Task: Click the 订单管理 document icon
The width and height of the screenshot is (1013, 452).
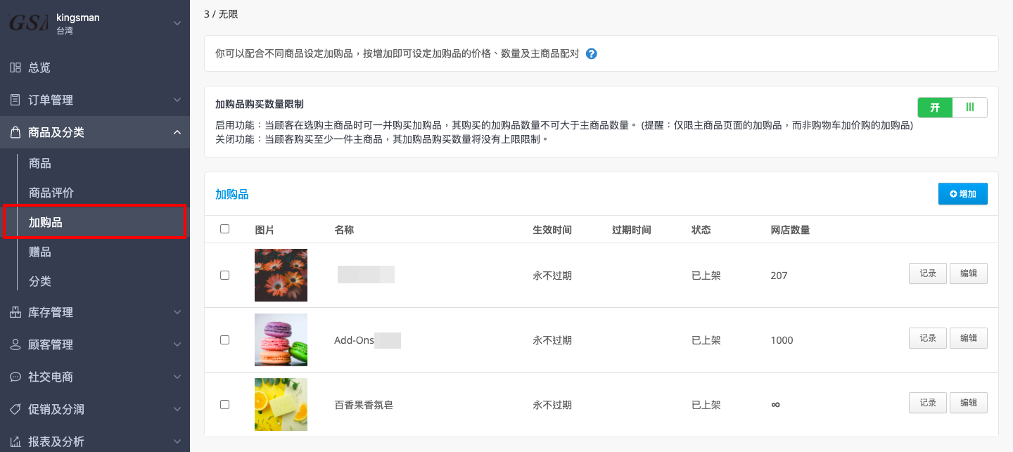Action: pos(15,100)
